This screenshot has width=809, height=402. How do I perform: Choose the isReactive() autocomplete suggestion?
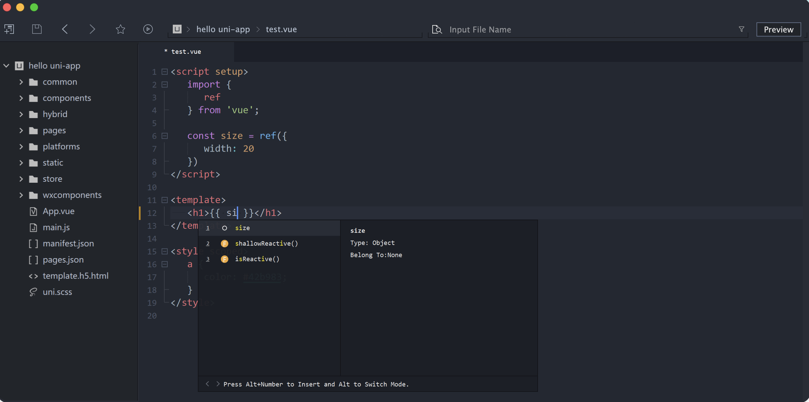pos(269,259)
